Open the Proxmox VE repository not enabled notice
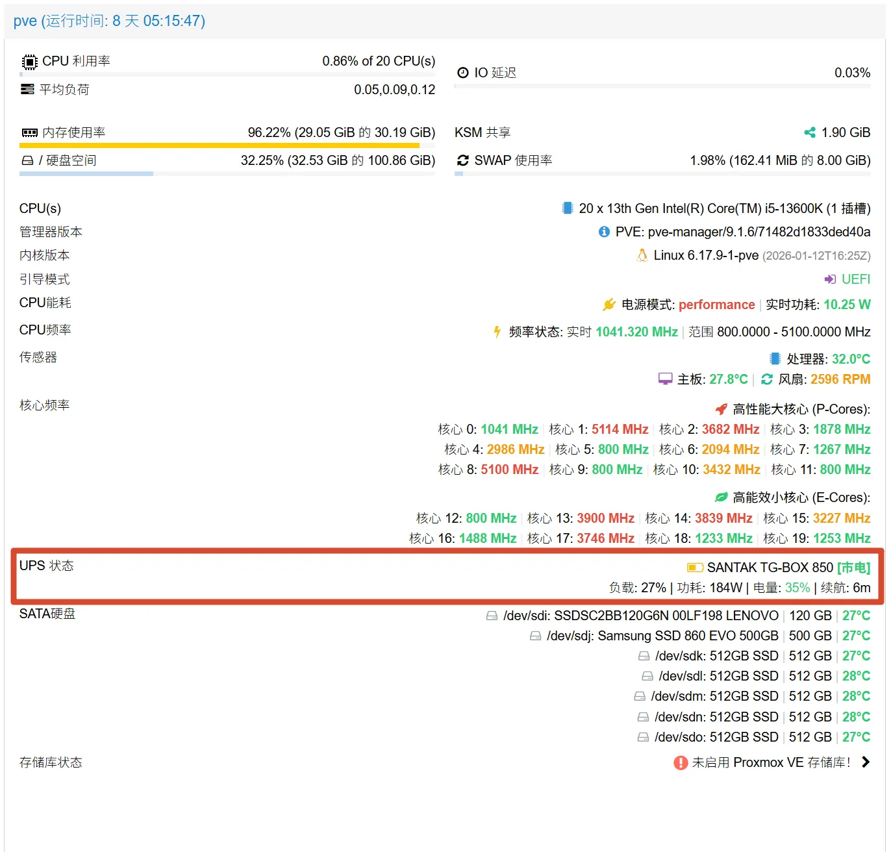The height and width of the screenshot is (852, 891). coord(771,762)
